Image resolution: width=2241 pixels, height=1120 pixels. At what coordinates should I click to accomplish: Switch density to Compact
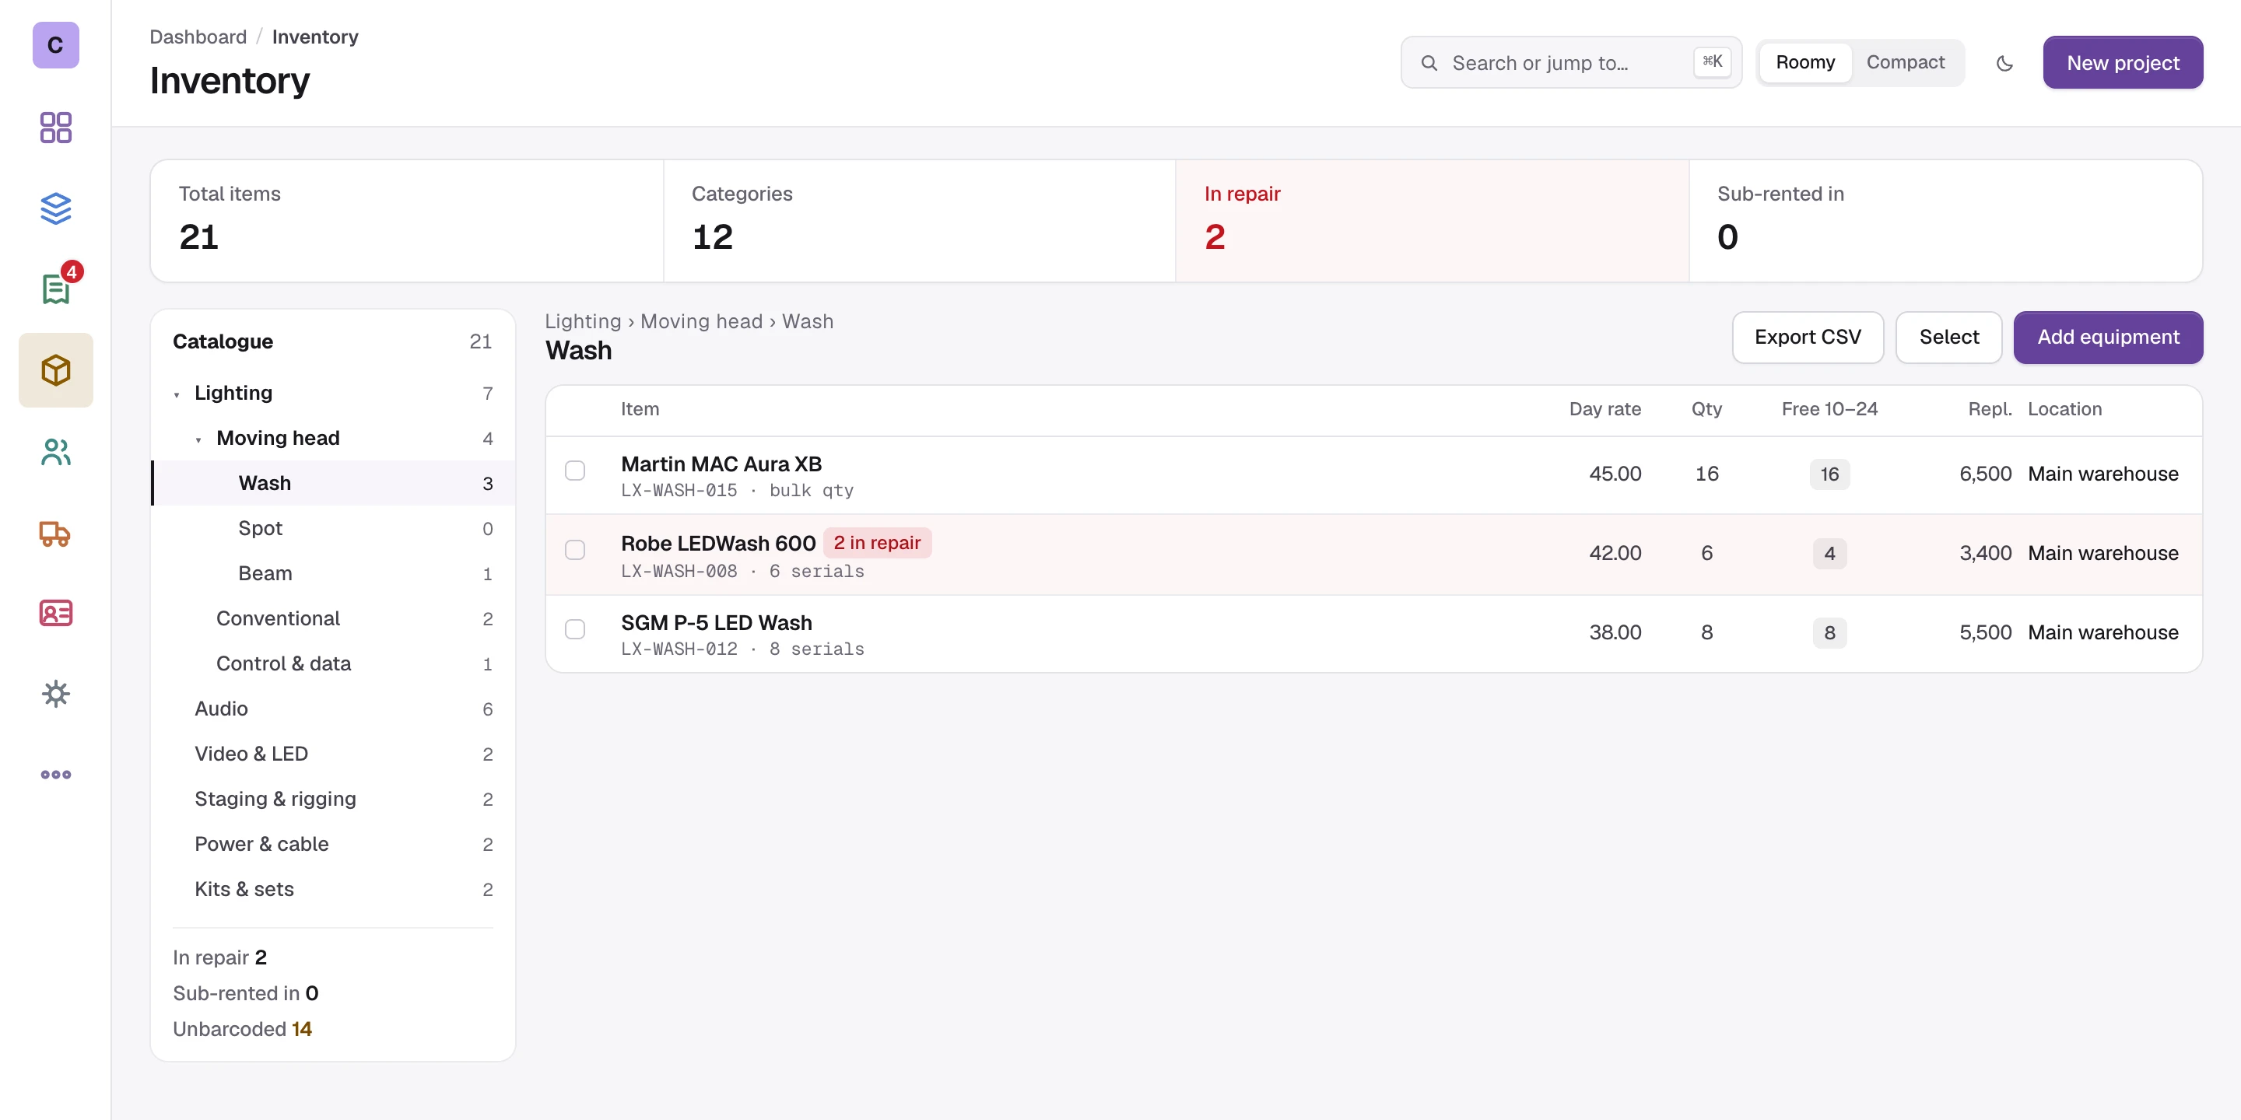[1905, 62]
